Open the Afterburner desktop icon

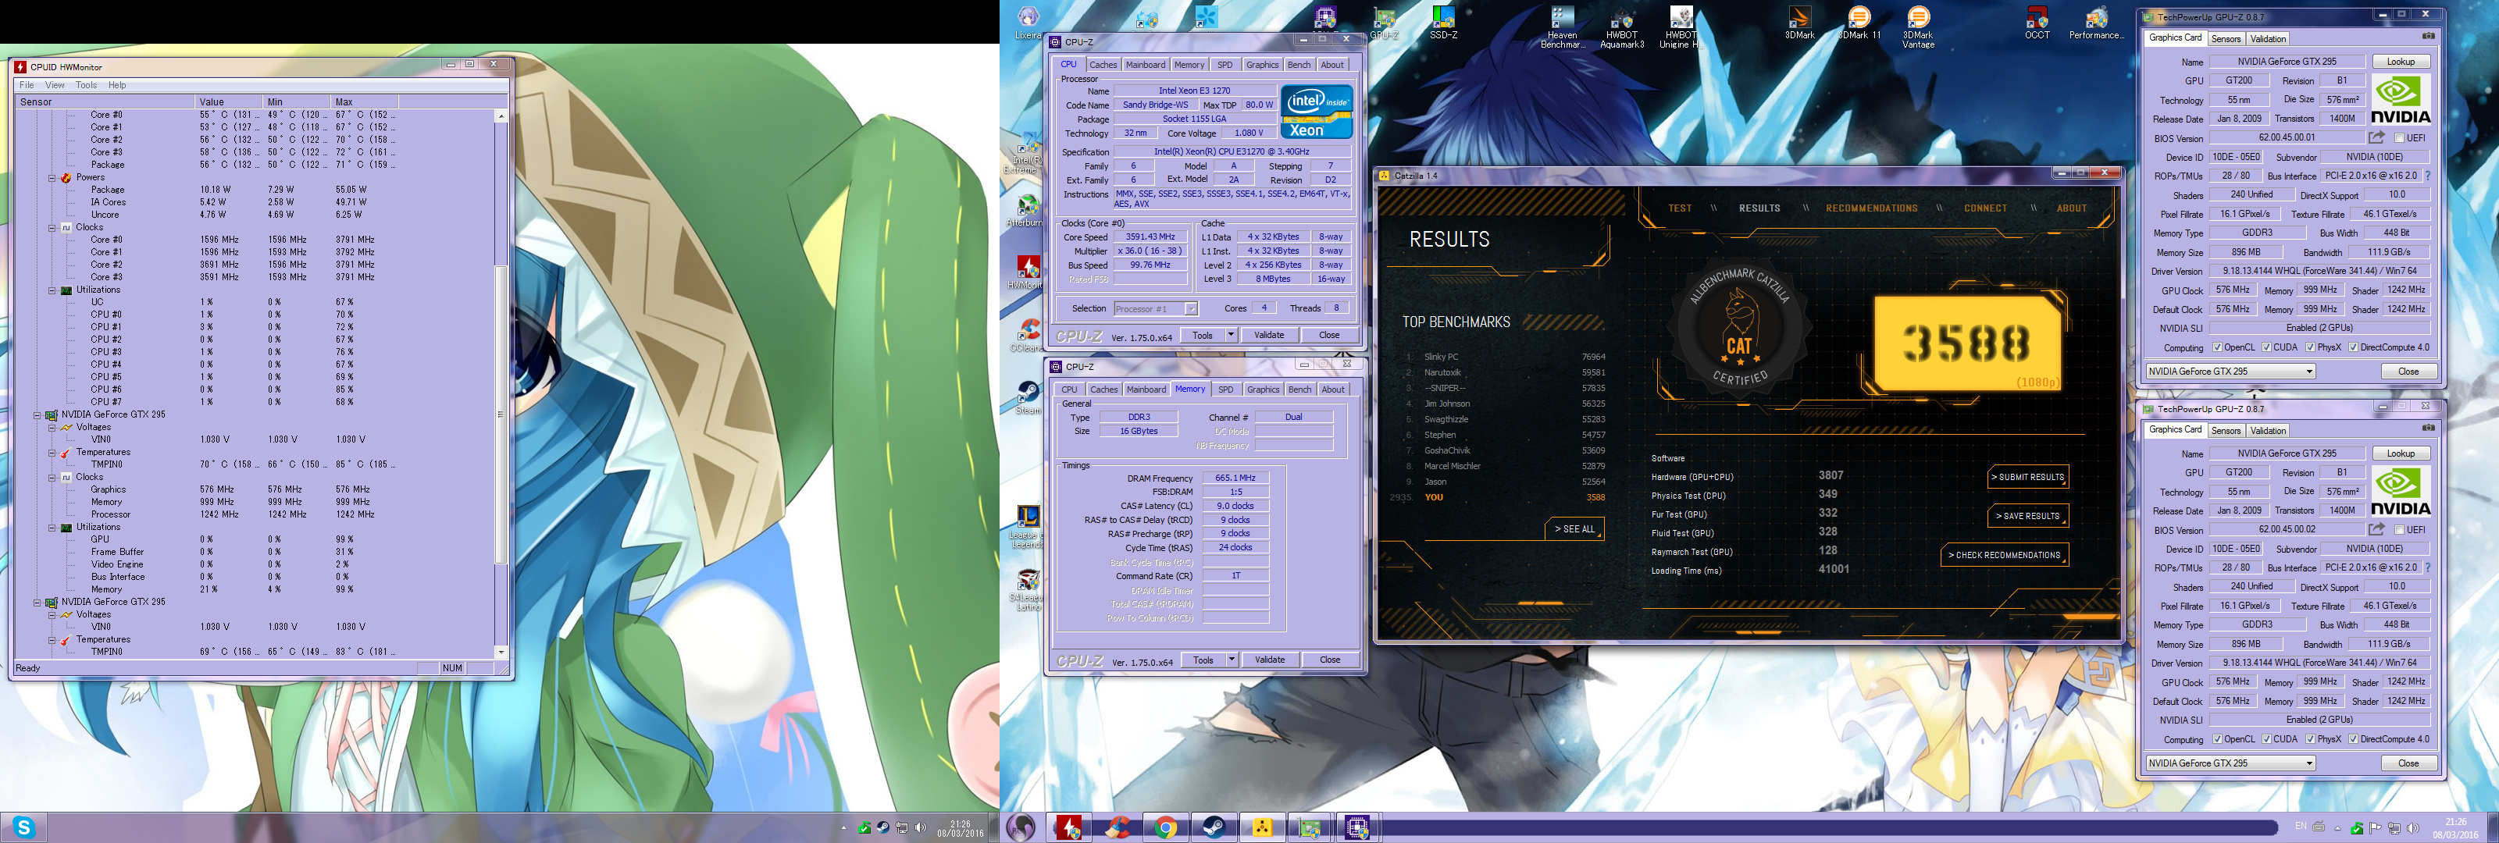pos(1028,211)
